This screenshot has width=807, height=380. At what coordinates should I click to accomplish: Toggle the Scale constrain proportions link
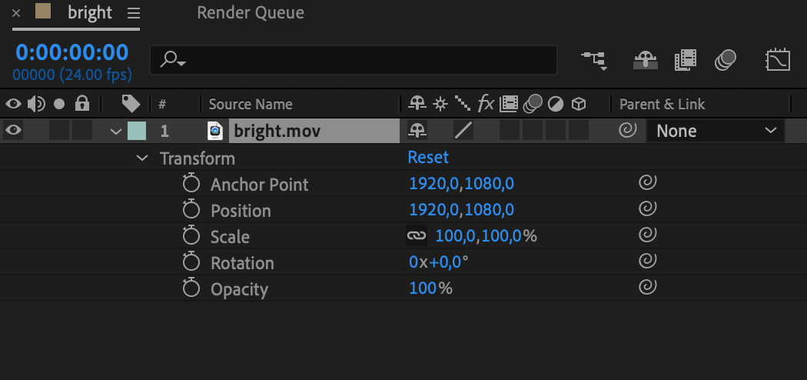416,236
